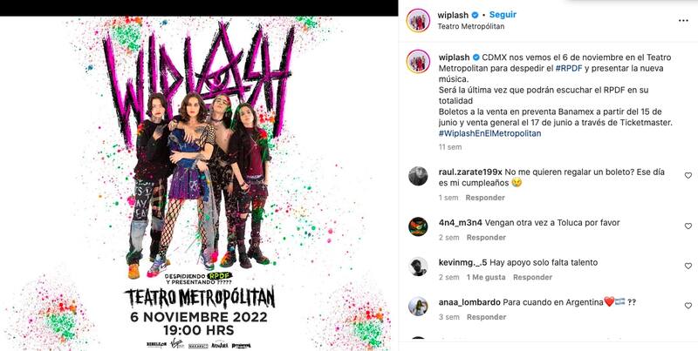View raul.zarate199x's profile avatar

click(418, 176)
